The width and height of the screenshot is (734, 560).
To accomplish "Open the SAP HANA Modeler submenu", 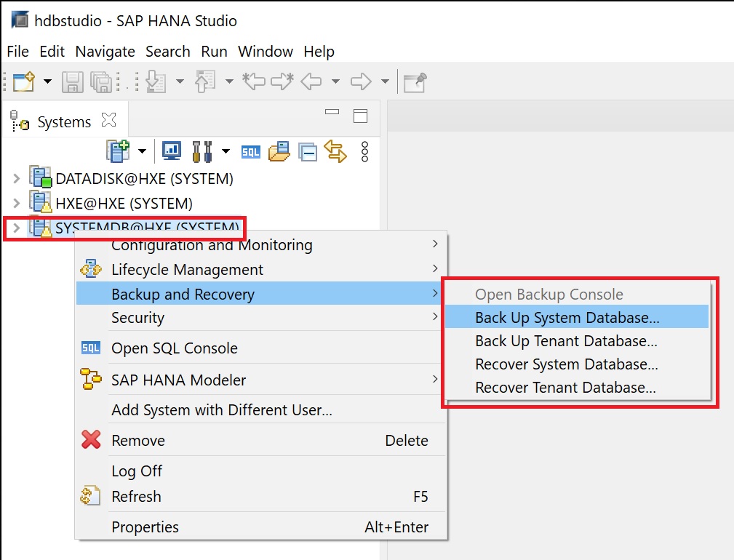I will [x=260, y=380].
